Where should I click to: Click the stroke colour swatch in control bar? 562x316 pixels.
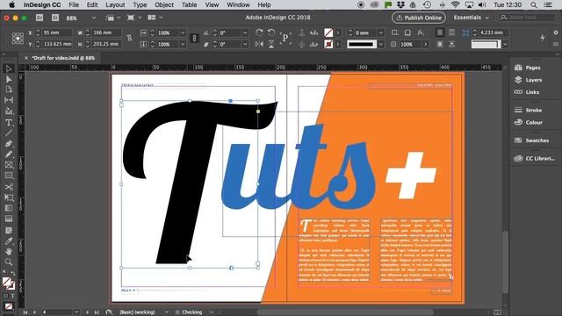pyautogui.click(x=328, y=44)
